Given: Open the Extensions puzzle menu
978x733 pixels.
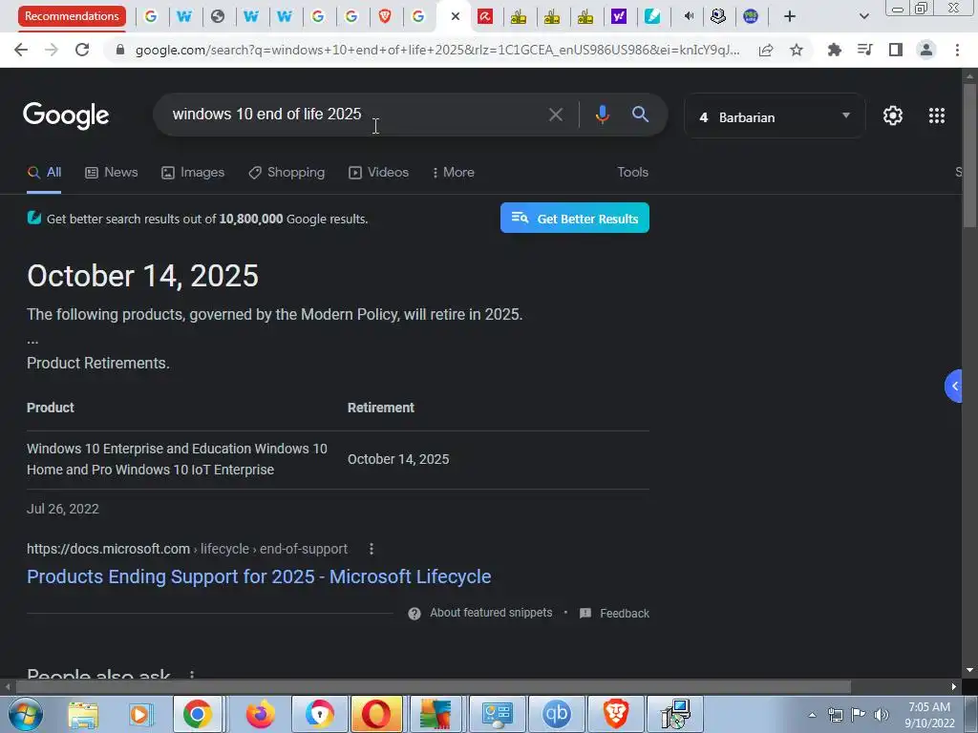Looking at the screenshot, I should pyautogui.click(x=834, y=50).
